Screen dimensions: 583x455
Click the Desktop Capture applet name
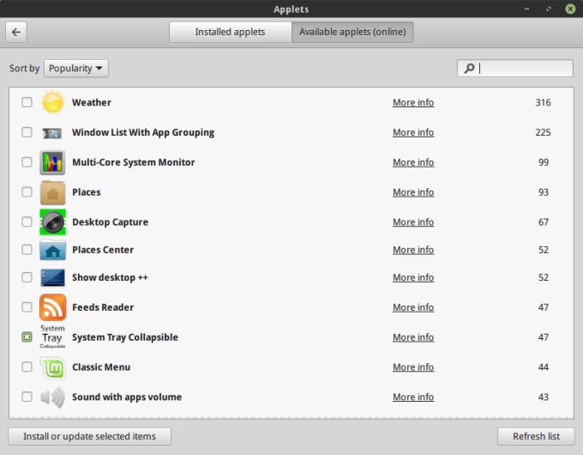(x=110, y=221)
